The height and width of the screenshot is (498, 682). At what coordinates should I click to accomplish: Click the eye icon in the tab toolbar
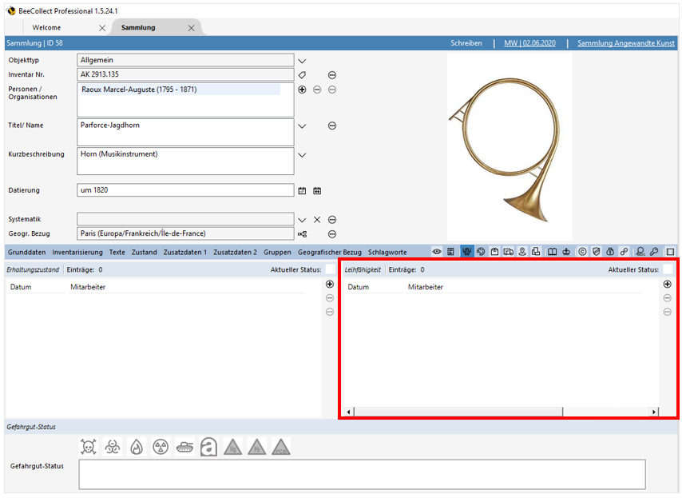[x=437, y=252]
